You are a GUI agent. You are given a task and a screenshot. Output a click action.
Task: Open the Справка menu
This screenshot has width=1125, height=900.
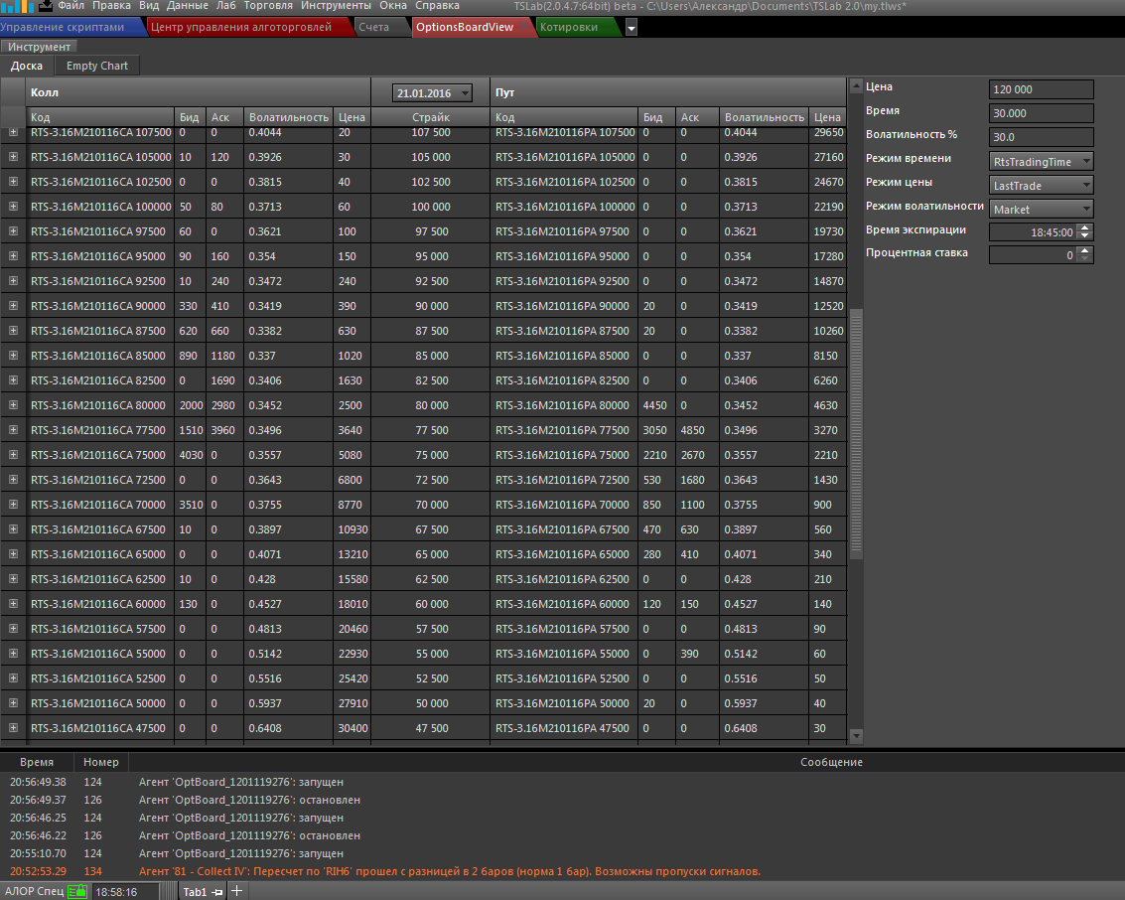pyautogui.click(x=437, y=6)
